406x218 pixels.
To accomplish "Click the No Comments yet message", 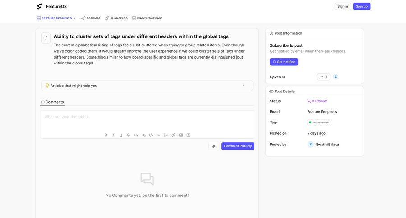I will 147,195.
